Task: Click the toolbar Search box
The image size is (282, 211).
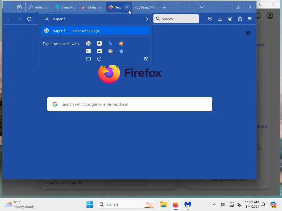Action: pyautogui.click(x=176, y=19)
